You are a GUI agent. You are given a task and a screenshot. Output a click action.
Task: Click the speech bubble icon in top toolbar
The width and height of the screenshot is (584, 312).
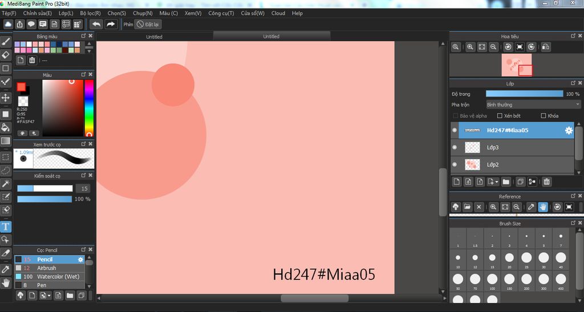[31, 24]
